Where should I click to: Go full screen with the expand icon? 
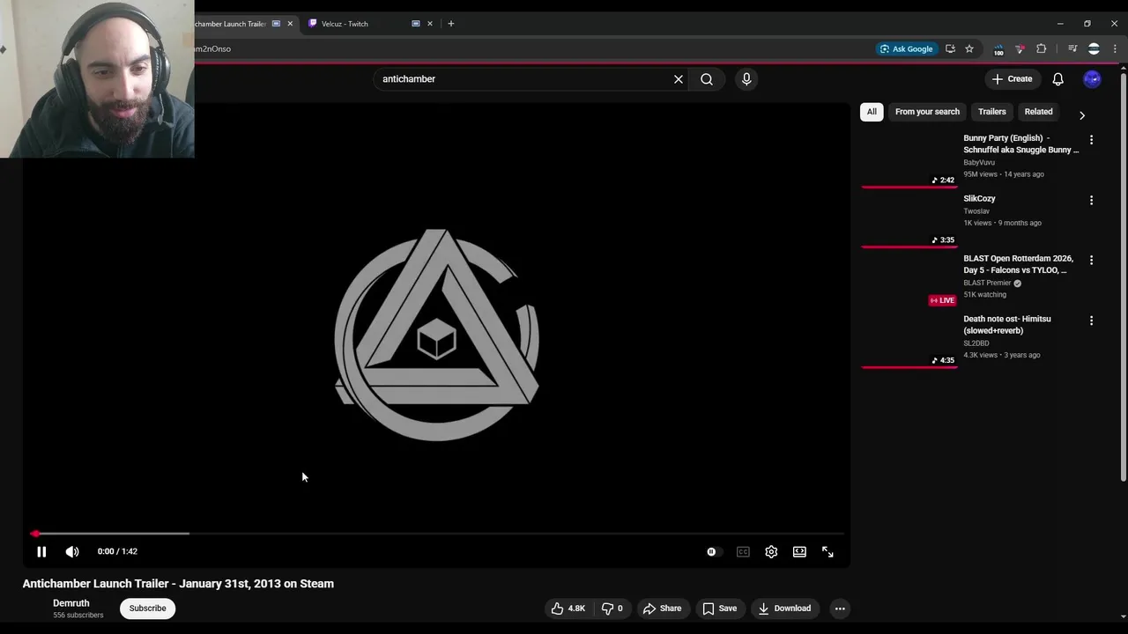(x=827, y=551)
